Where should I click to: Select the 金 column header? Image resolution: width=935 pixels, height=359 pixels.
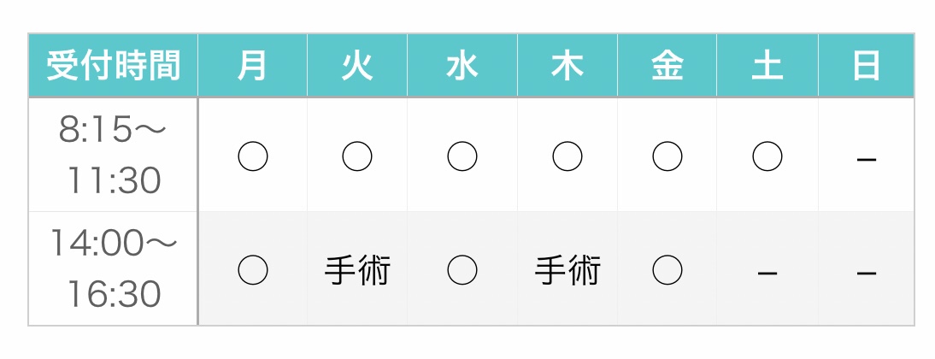click(x=667, y=66)
